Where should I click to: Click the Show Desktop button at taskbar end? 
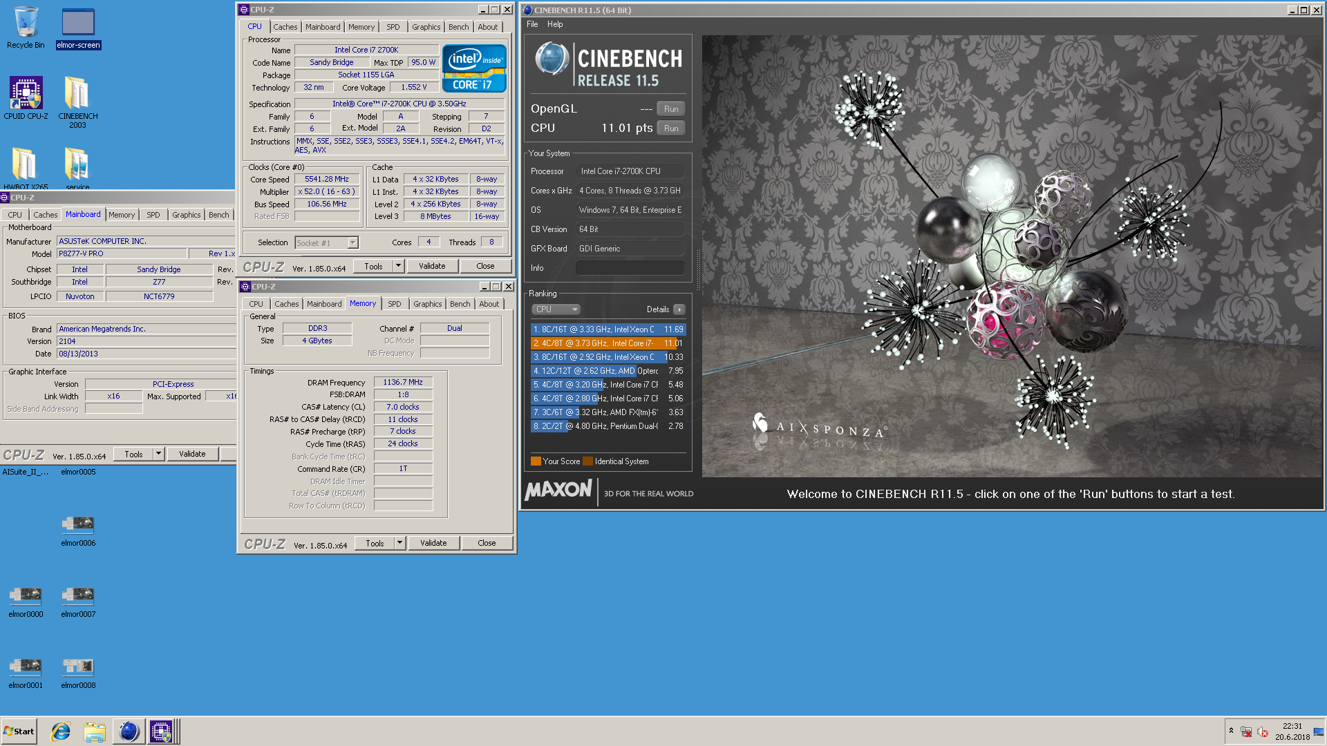(1320, 731)
